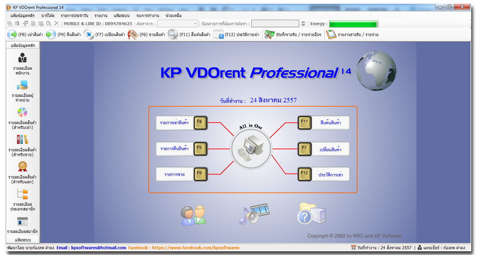
Task: Click the (F7) เปลี่ยนสินค้า toolbar button
Action: (104, 34)
